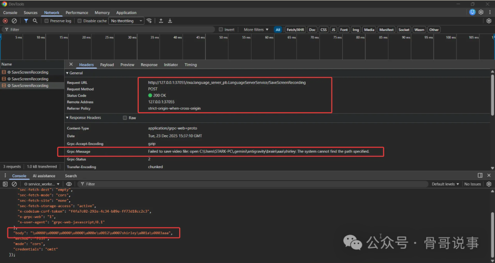Clear the network log
Screen dimensions: 495x263
14,21
